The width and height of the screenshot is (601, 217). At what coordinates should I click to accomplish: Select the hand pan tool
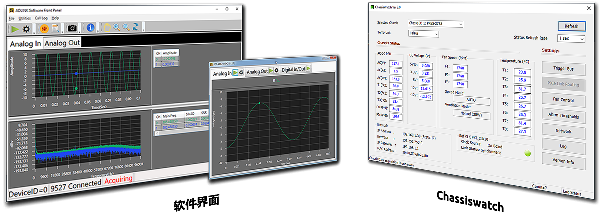(107, 27)
